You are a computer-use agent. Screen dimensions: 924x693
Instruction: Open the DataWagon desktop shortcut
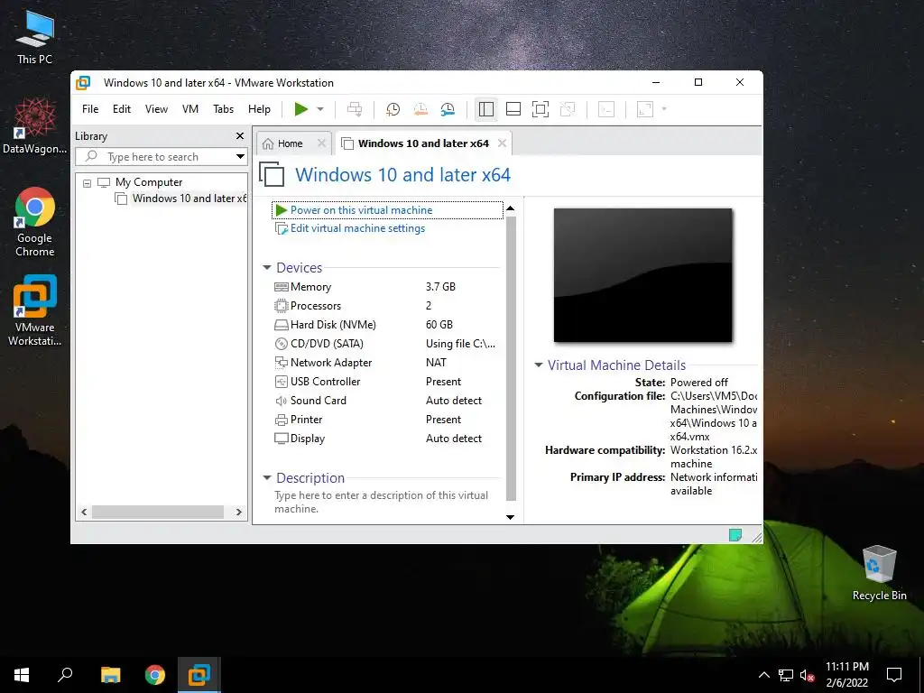coord(35,126)
